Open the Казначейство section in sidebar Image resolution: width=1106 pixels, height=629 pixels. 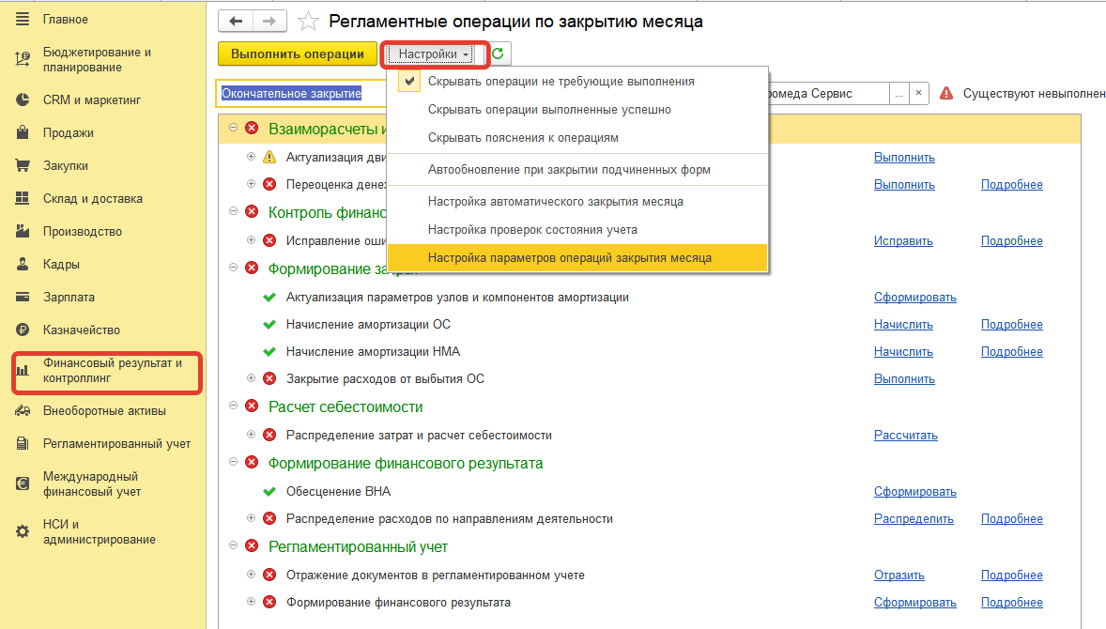pos(81,330)
